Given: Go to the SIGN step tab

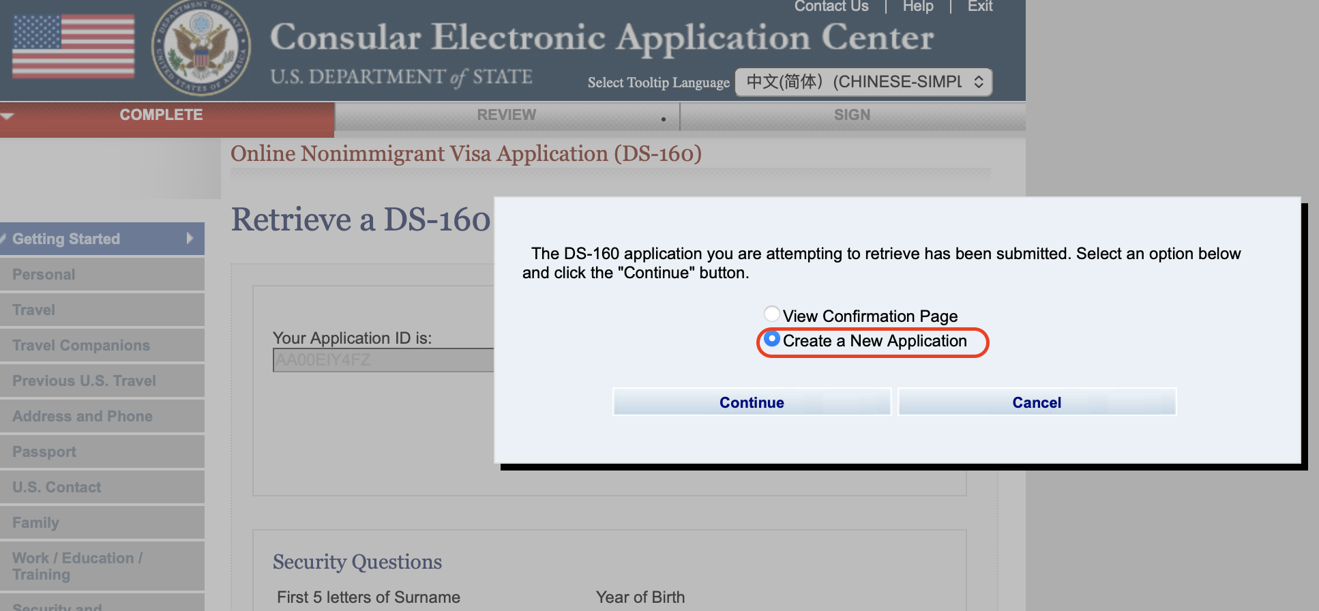Looking at the screenshot, I should (852, 115).
